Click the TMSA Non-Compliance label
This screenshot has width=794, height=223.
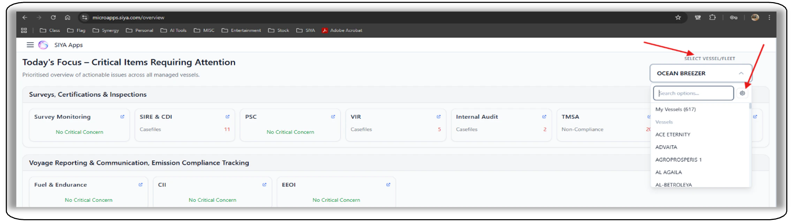(582, 129)
